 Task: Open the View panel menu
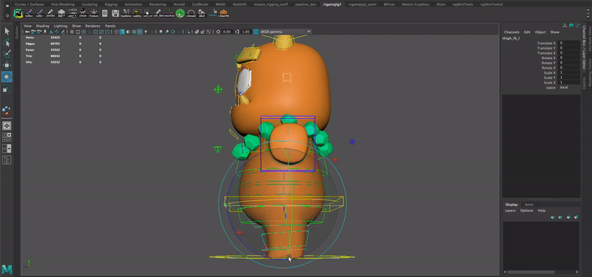pos(27,26)
